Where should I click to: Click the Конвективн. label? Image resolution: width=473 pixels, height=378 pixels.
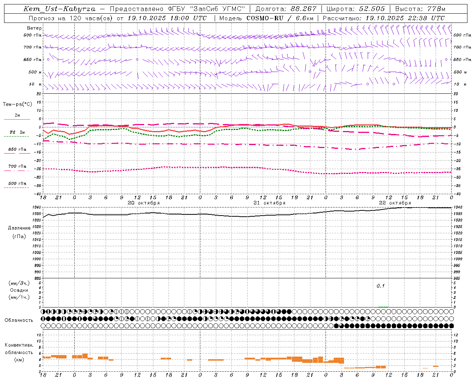pyautogui.click(x=19, y=345)
